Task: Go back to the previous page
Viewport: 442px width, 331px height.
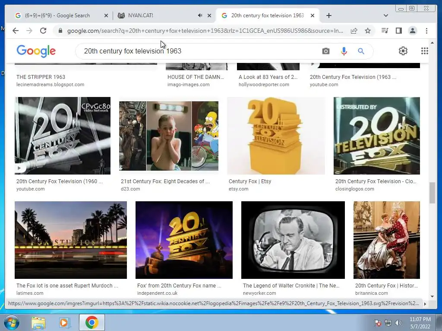Action: [16, 31]
